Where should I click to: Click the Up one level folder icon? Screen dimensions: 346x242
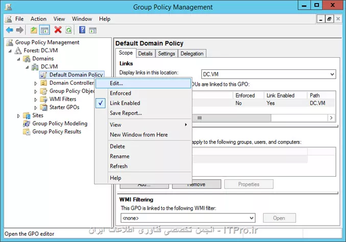coord(34,30)
